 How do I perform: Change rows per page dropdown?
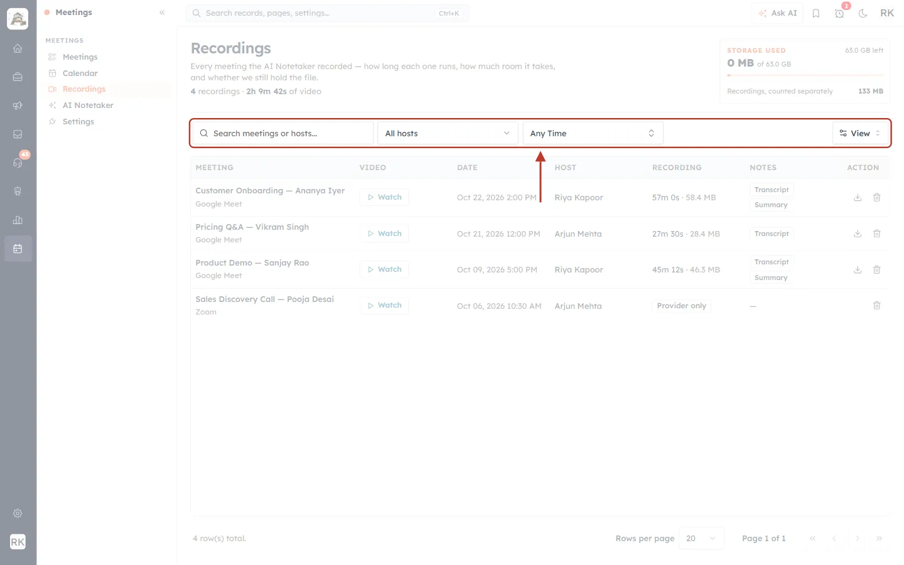[701, 539]
